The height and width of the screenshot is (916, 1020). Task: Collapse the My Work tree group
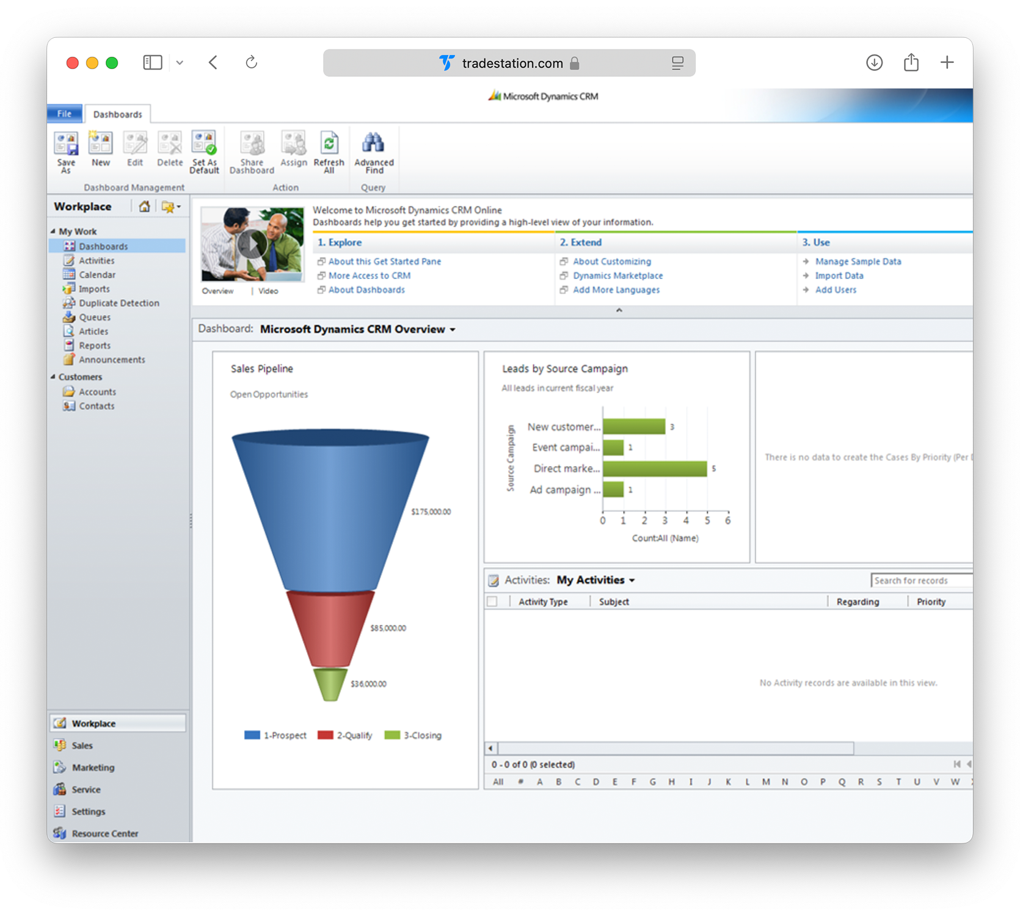click(x=53, y=231)
